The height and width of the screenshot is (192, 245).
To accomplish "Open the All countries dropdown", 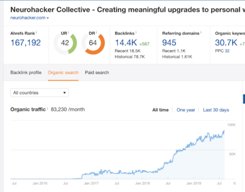I will pos(40,93).
